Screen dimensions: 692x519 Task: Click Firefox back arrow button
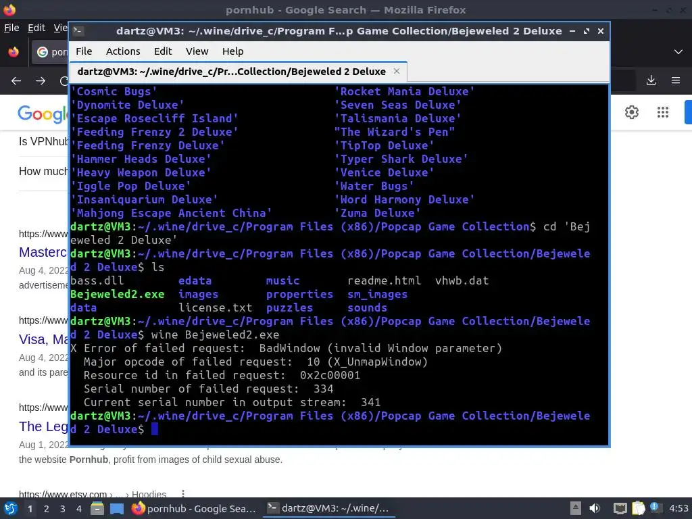pos(16,81)
